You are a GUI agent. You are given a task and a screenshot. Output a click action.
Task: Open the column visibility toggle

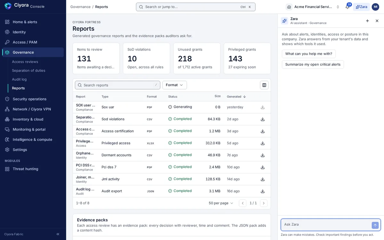click(264, 85)
